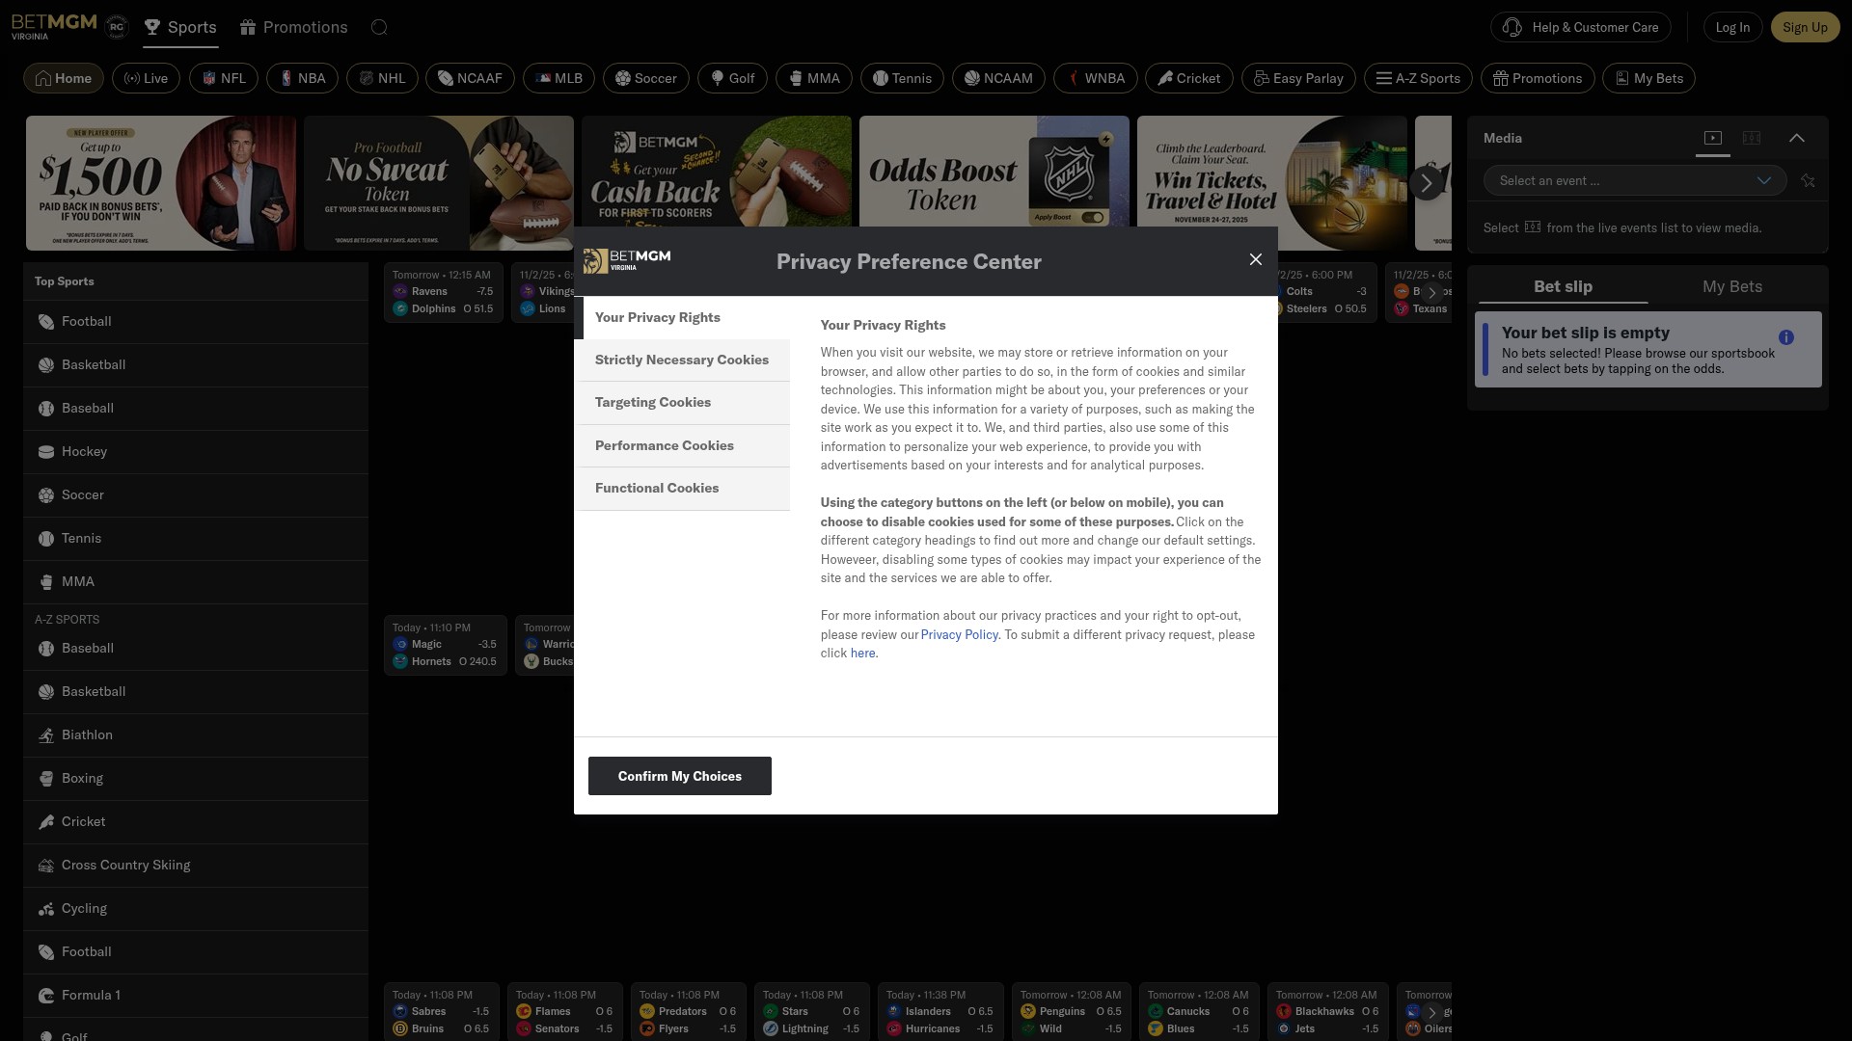This screenshot has height=1041, width=1852.
Task: Click the pin icon beside event dropdown
Action: [x=1808, y=180]
